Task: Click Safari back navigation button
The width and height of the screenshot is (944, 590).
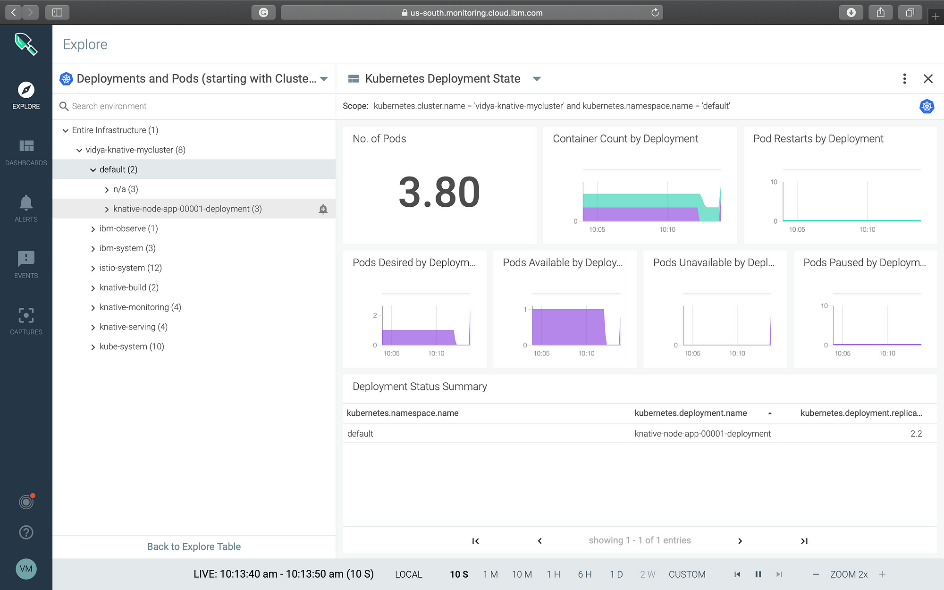Action: click(14, 12)
